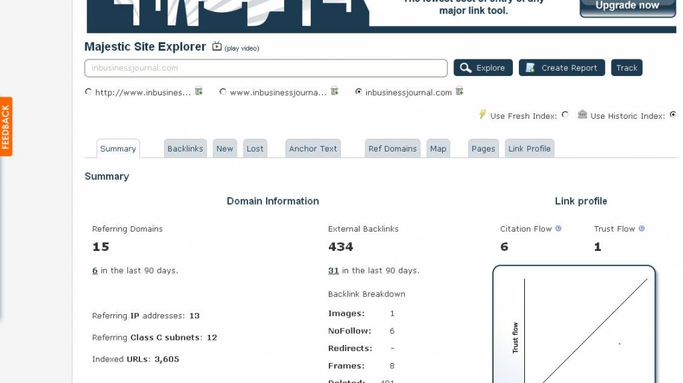
Task: Click the Explore button
Action: tap(483, 67)
